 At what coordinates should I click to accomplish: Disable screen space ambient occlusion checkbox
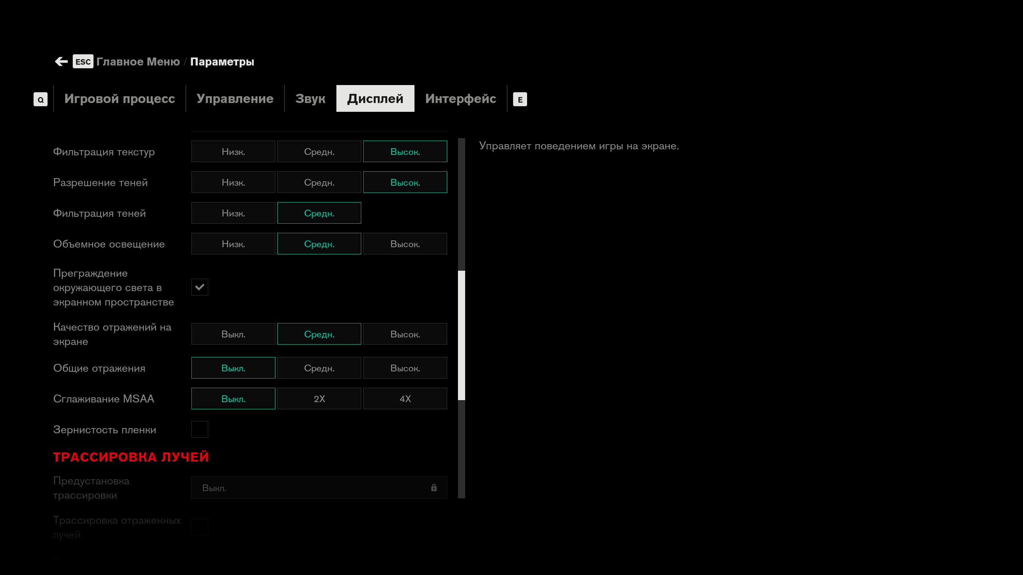tap(199, 287)
